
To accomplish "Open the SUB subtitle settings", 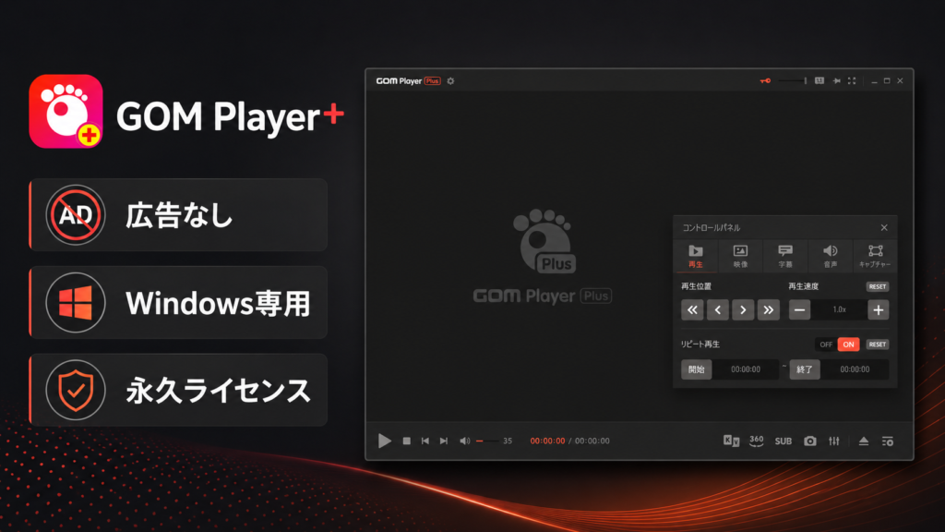I will [x=783, y=441].
